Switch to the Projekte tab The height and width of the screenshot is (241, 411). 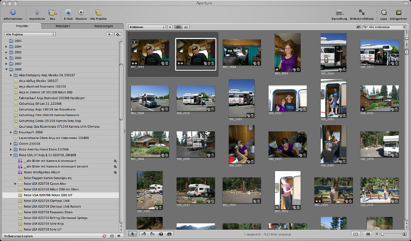22,26
